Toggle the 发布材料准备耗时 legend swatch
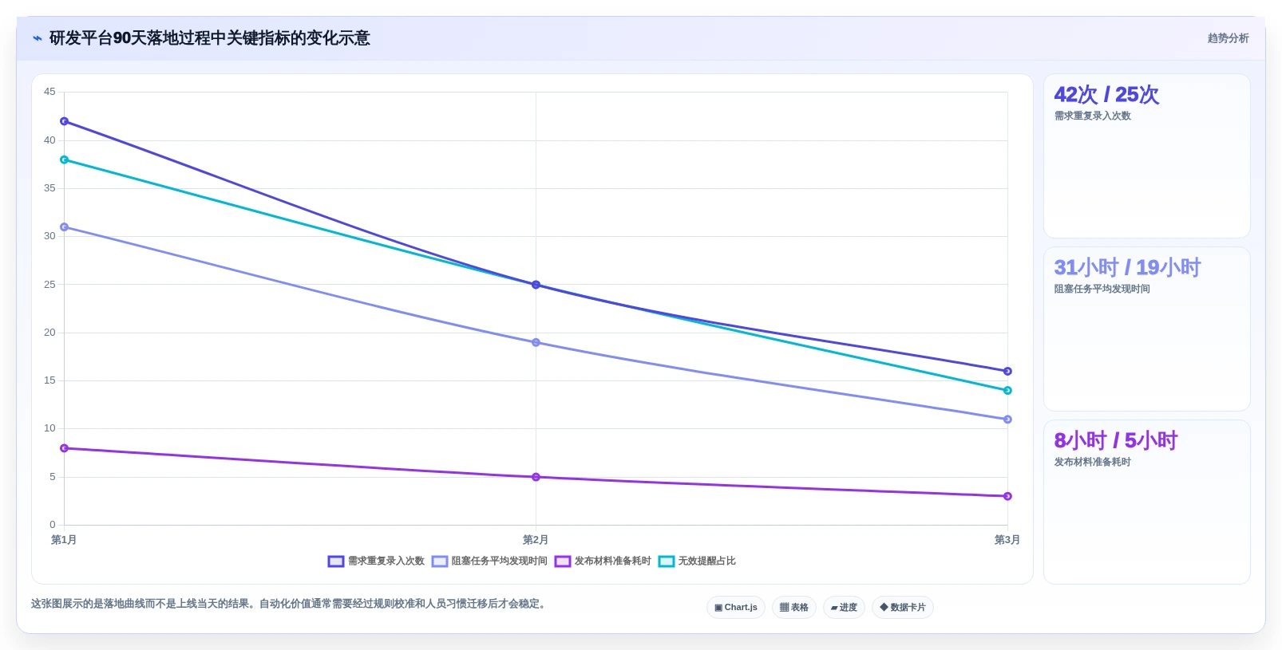The height and width of the screenshot is (650, 1282). pyautogui.click(x=563, y=561)
